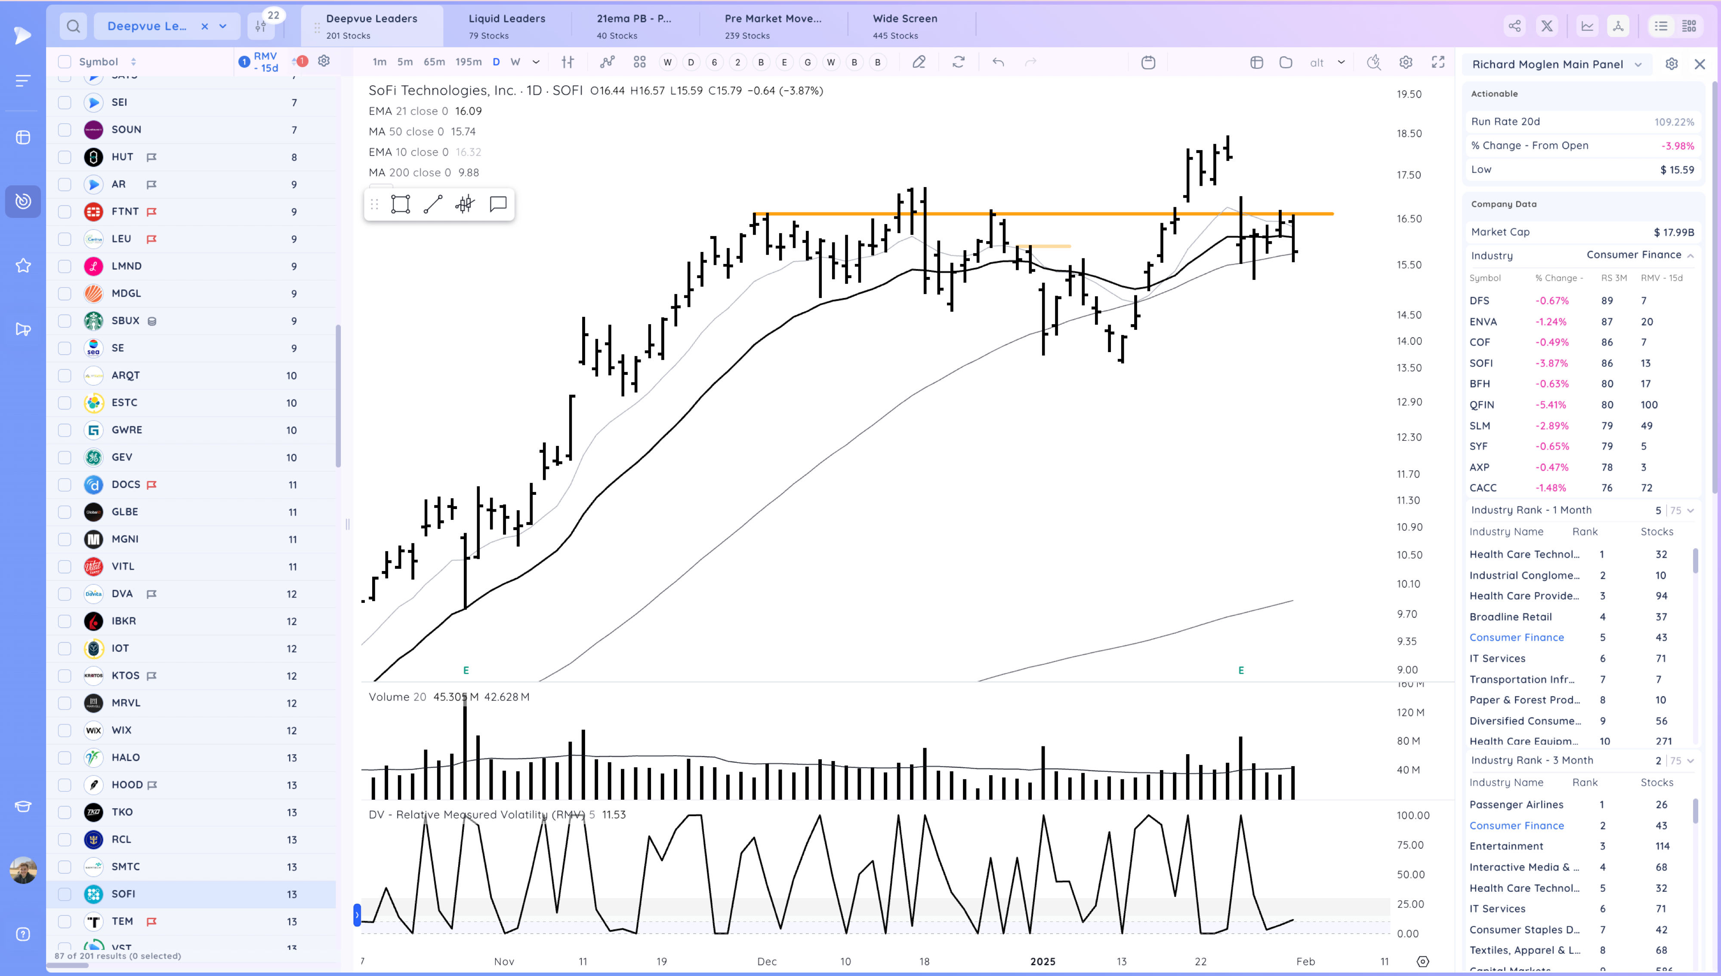1721x976 pixels.
Task: Click the orange horizontal resistance line
Action: point(1073,214)
